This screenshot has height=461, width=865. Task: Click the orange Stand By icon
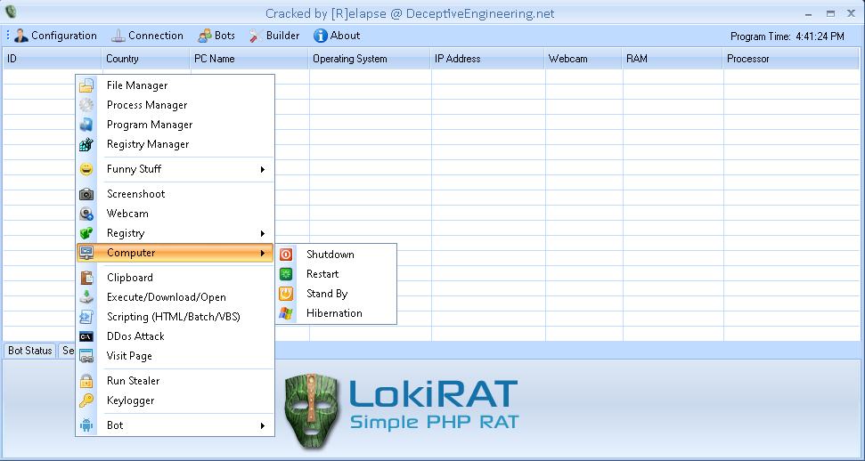pos(286,294)
